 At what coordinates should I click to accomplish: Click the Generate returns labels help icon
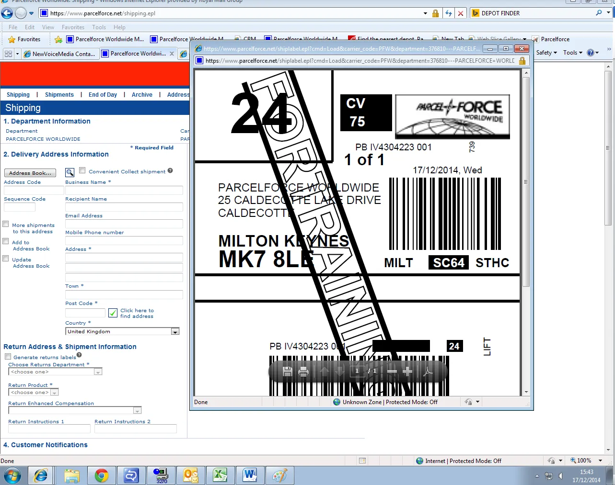(79, 355)
